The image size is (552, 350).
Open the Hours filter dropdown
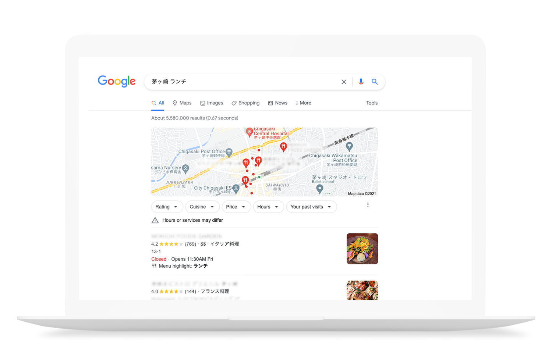[268, 207]
